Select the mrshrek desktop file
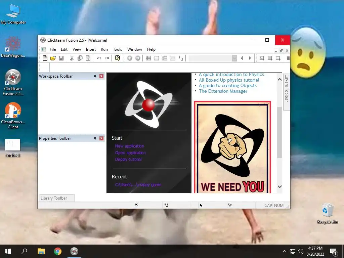The height and width of the screenshot is (258, 344). pyautogui.click(x=13, y=148)
